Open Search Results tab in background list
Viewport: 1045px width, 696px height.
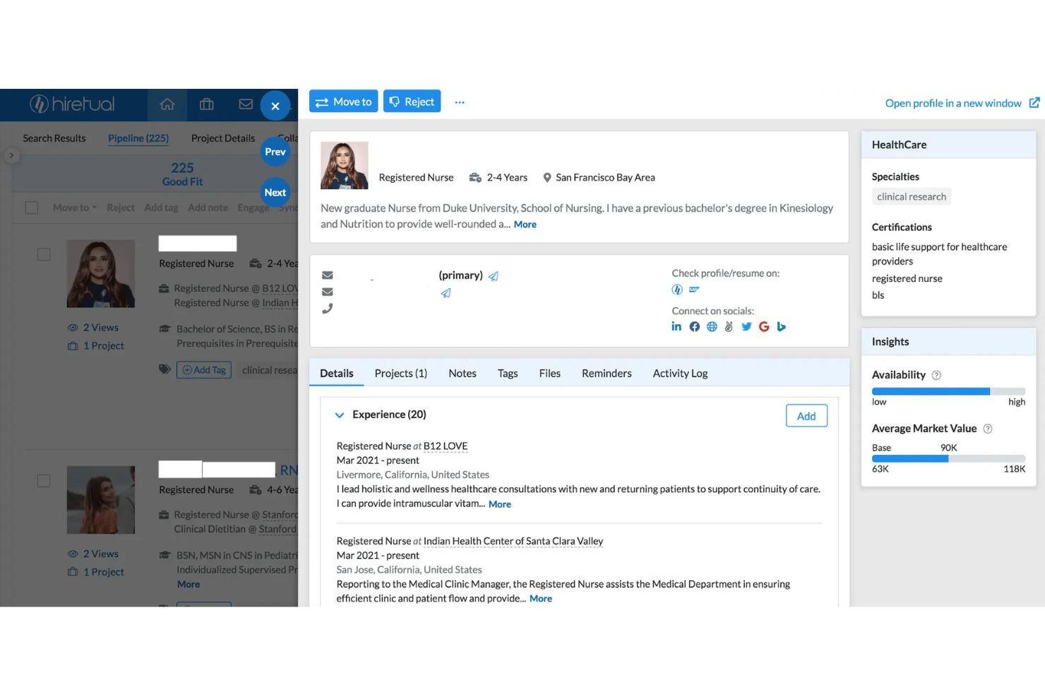pos(54,138)
